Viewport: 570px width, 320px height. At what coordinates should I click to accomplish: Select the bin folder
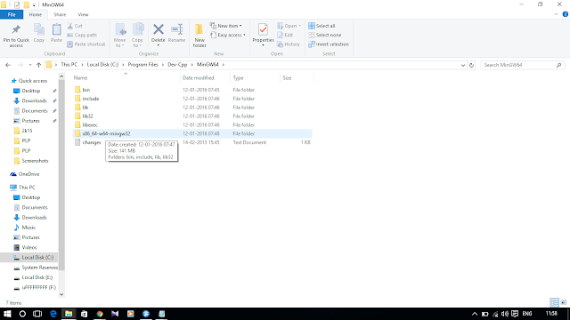pyautogui.click(x=86, y=90)
